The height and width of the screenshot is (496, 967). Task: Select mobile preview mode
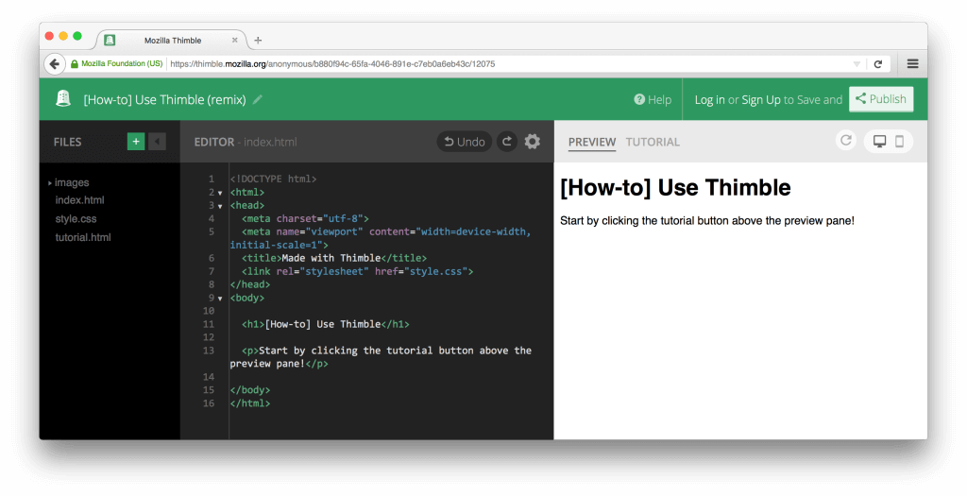point(900,142)
